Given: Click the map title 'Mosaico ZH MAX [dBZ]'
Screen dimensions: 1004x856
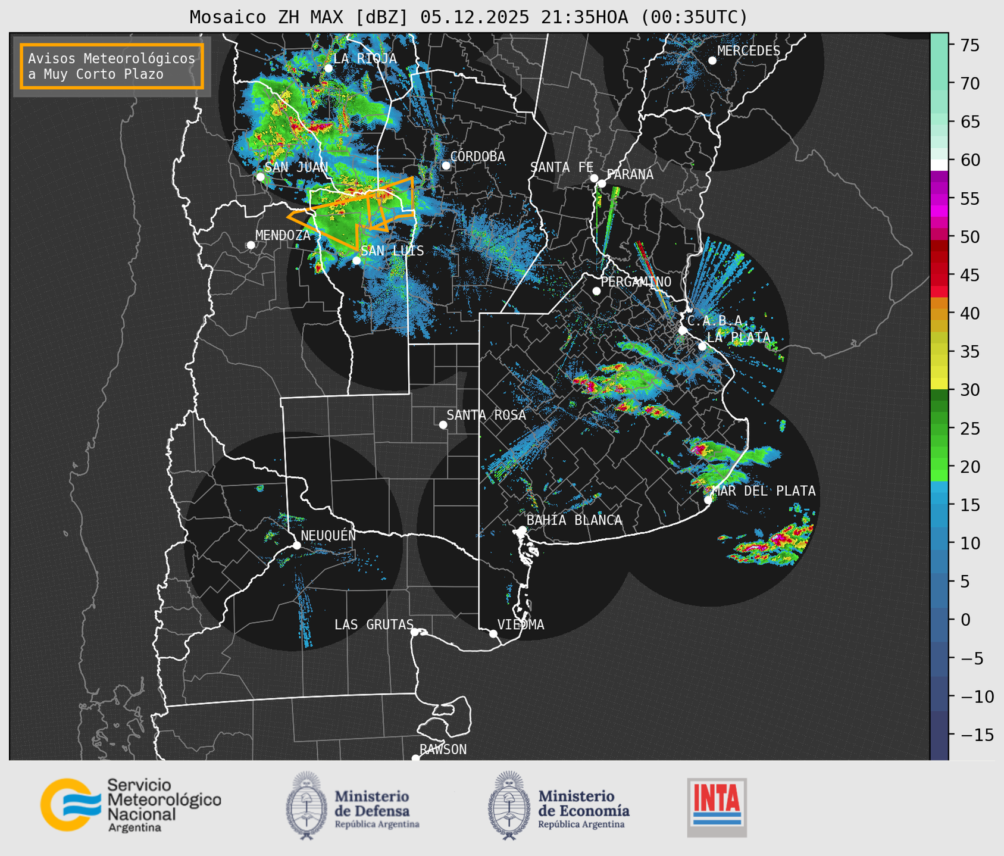Looking at the screenshot, I should click(x=299, y=17).
